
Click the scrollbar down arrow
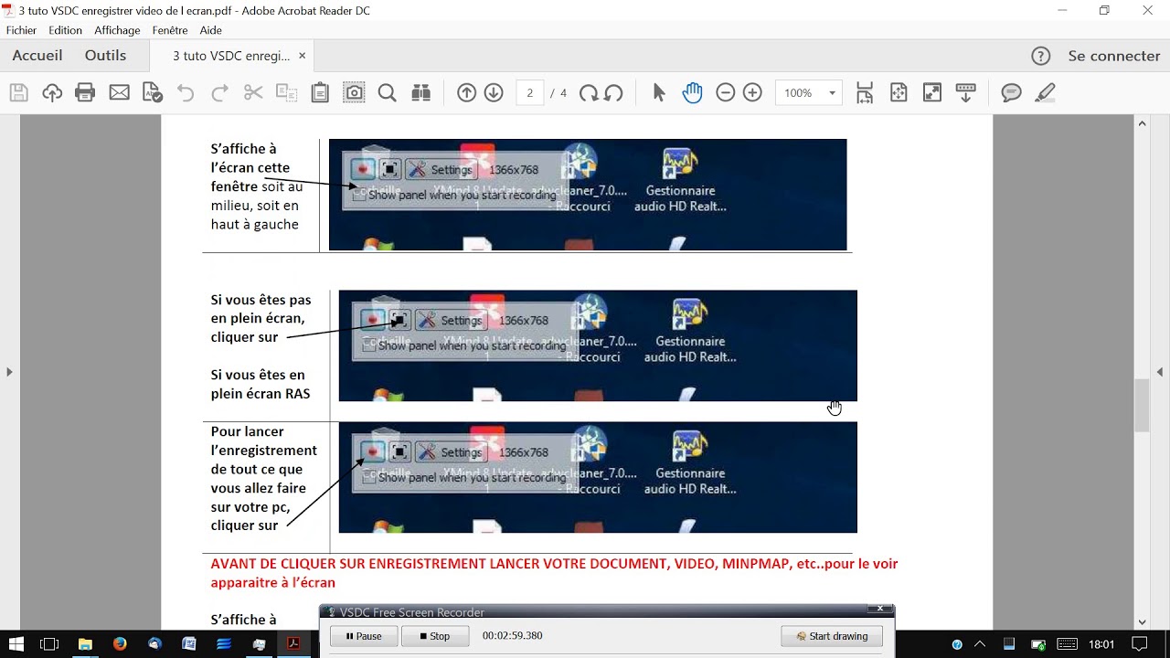coord(1142,621)
